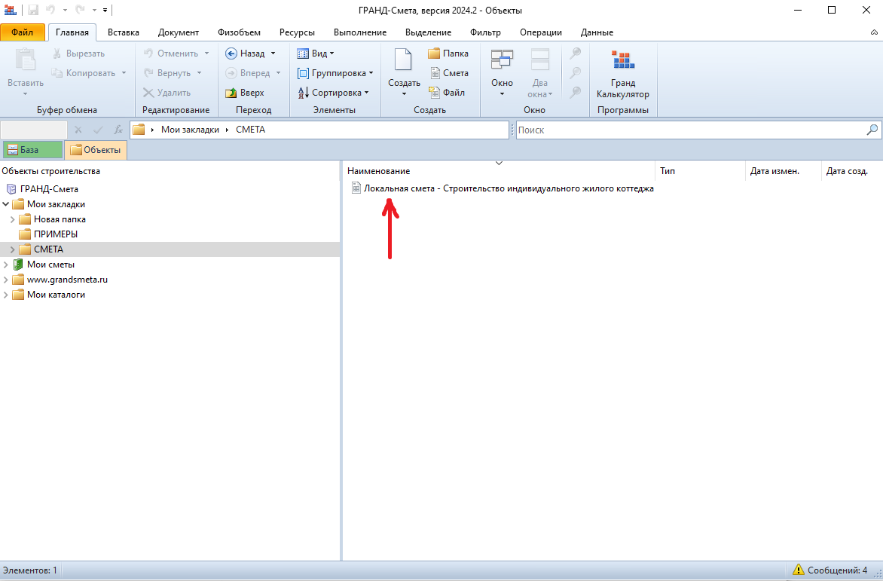The image size is (883, 581).
Task: Select the ПРИМЕРЫ folder
Action: tap(55, 234)
